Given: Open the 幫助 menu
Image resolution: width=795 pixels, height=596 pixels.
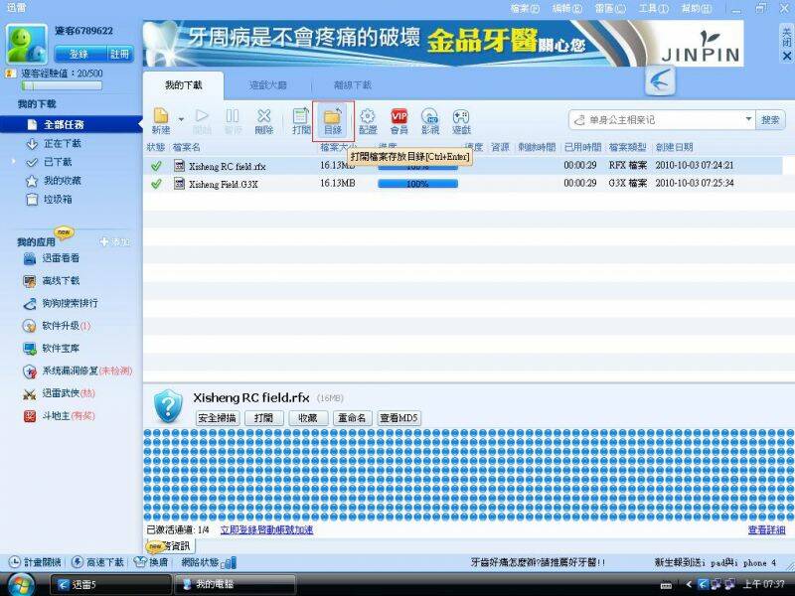Looking at the screenshot, I should pos(697,8).
